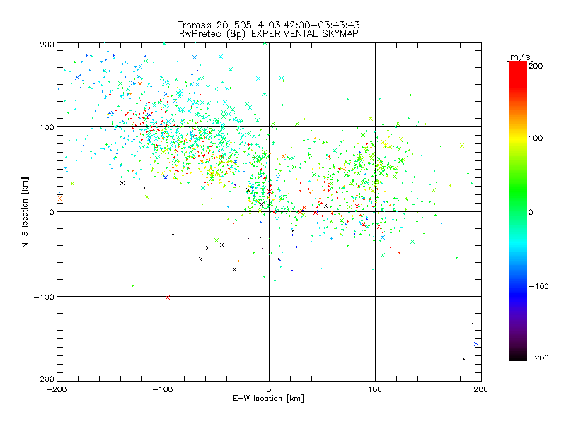Screen dimensions: 566x424
Task: Click the X-axis tick label '0'
Action: [x=269, y=389]
